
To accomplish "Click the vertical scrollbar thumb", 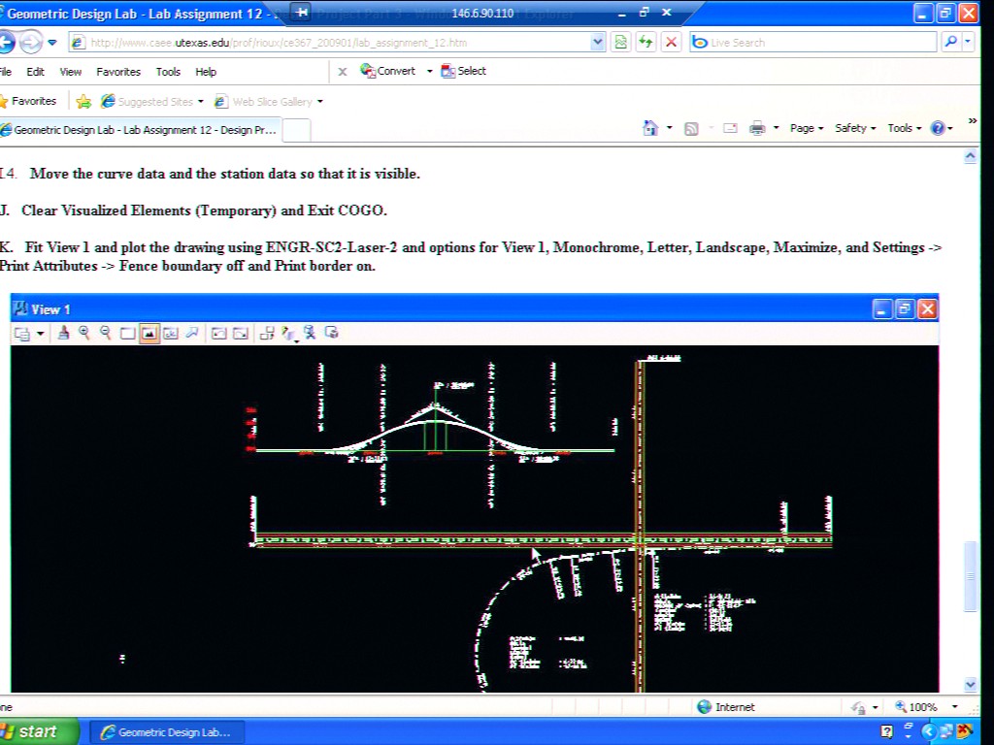I will 970,576.
